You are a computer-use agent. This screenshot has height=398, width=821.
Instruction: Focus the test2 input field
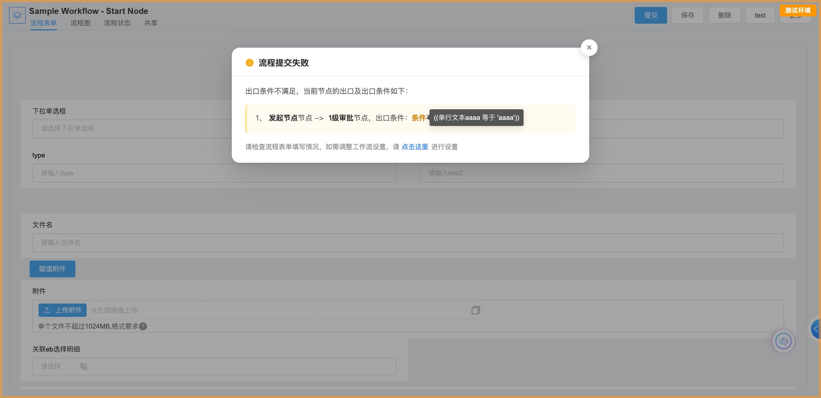602,173
